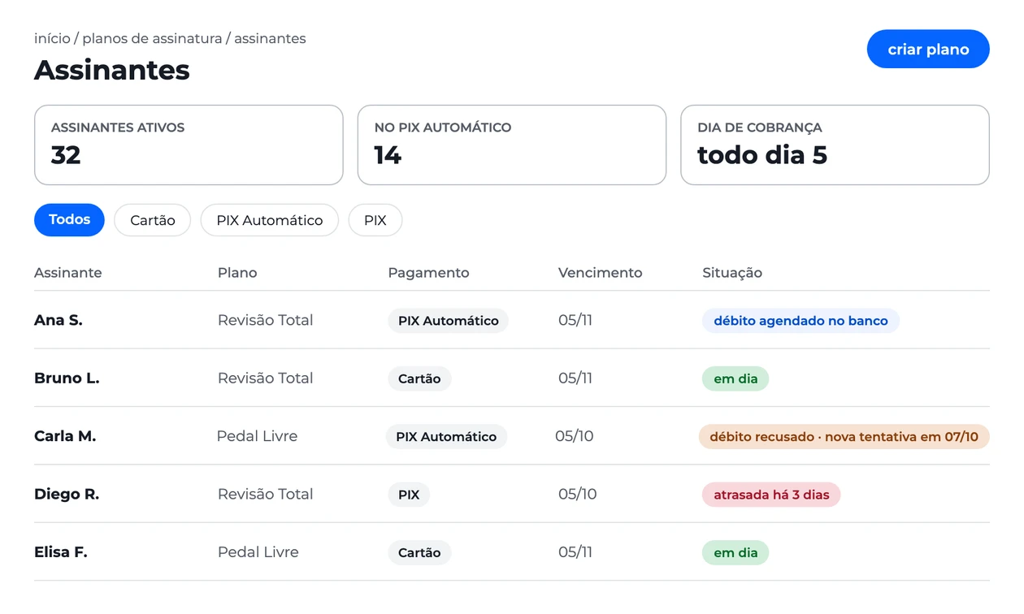Filter by the "PIX Automático" chip
This screenshot has height=614, width=1024.
tap(270, 220)
